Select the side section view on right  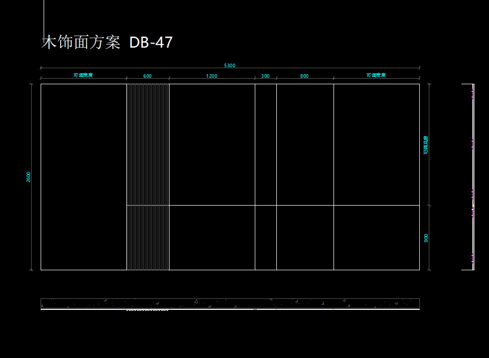[x=468, y=176]
